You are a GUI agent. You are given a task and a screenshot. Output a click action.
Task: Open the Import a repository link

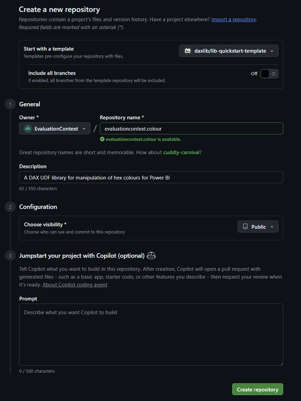(x=233, y=19)
